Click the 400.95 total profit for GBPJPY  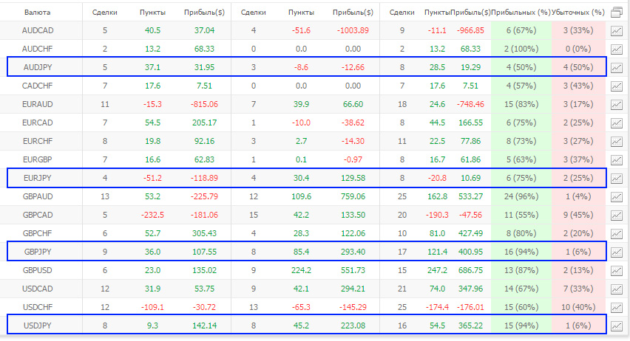tap(470, 252)
